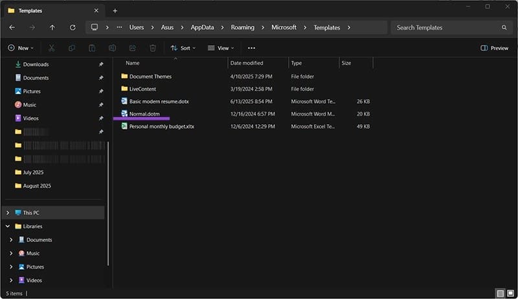Select Libraries in navigation pane
The width and height of the screenshot is (518, 299).
click(x=33, y=227)
